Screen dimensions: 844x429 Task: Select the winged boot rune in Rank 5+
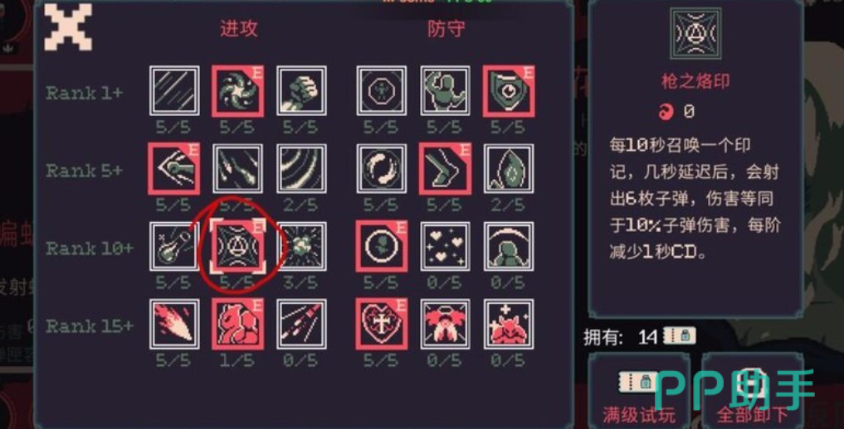pyautogui.click(x=445, y=169)
